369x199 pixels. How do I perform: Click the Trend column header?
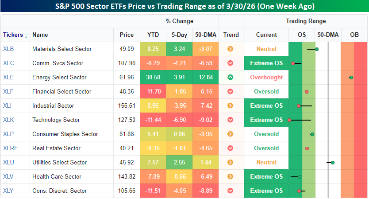pos(231,35)
